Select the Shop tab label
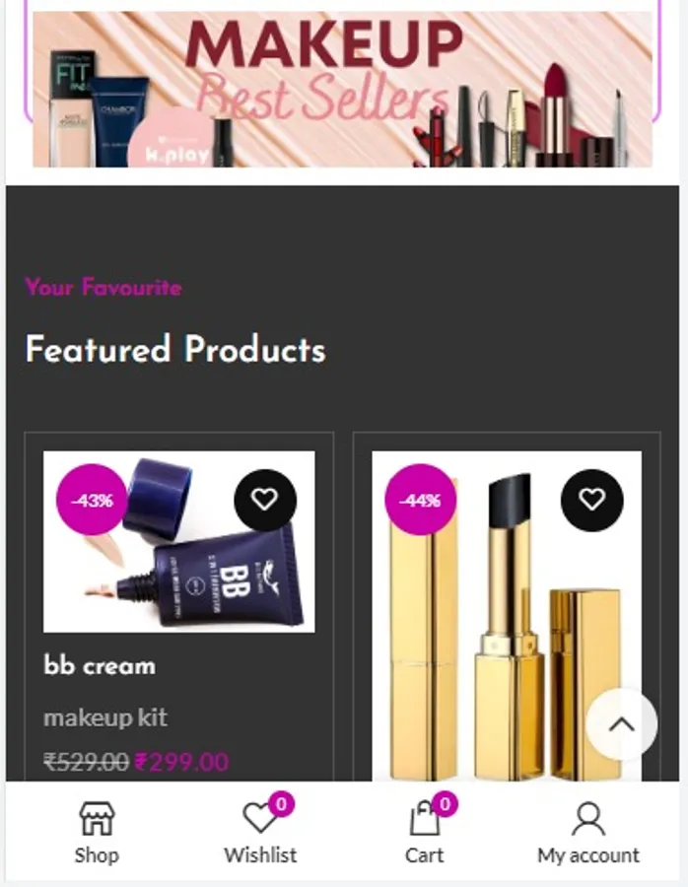 [97, 854]
